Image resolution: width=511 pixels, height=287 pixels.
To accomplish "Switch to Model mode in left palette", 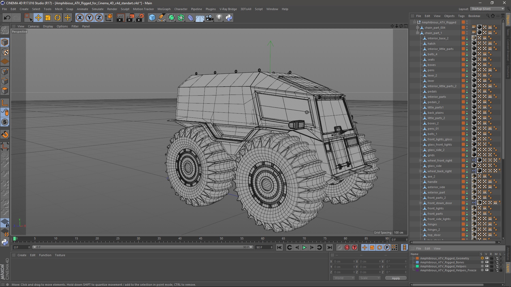I will point(5,42).
